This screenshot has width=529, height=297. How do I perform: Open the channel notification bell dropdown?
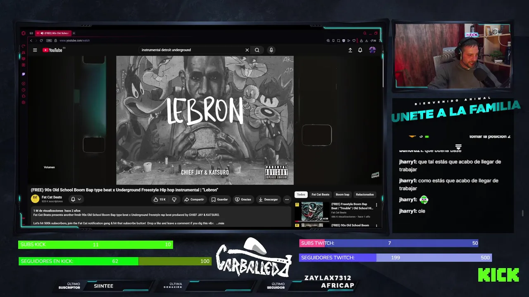click(76, 199)
